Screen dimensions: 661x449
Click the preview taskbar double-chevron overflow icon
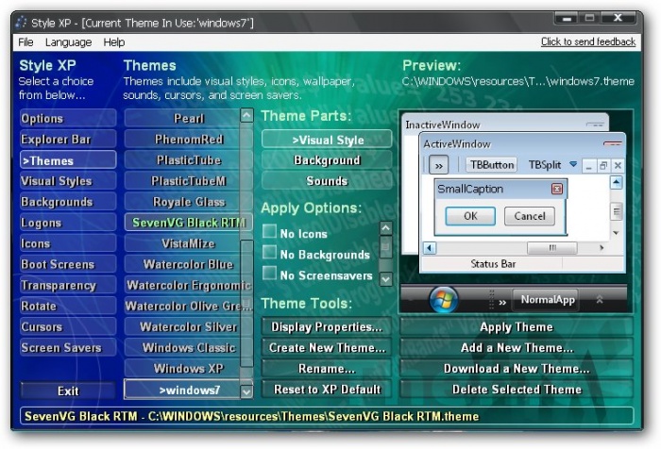(502, 302)
